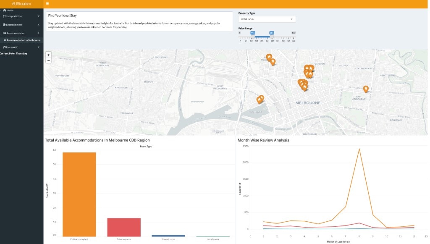Click the Private room red bar
430x244 pixels.
tap(124, 227)
